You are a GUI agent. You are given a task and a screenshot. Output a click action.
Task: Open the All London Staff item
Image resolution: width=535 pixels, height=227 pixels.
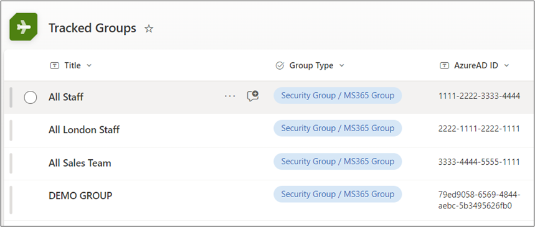point(84,130)
